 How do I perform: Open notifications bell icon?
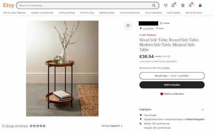tap(173, 5)
